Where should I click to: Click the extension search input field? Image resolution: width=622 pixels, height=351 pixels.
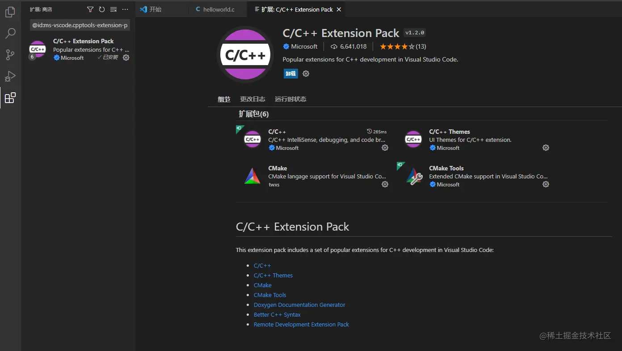point(80,25)
